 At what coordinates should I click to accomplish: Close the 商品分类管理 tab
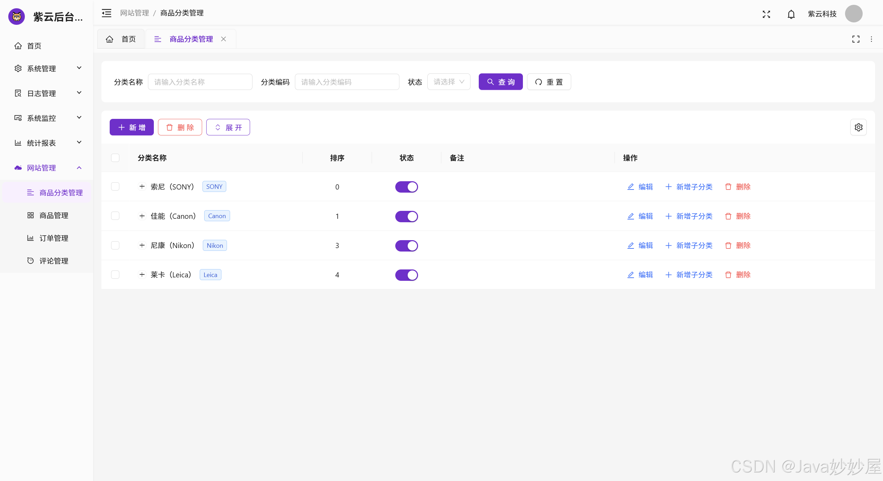click(224, 39)
